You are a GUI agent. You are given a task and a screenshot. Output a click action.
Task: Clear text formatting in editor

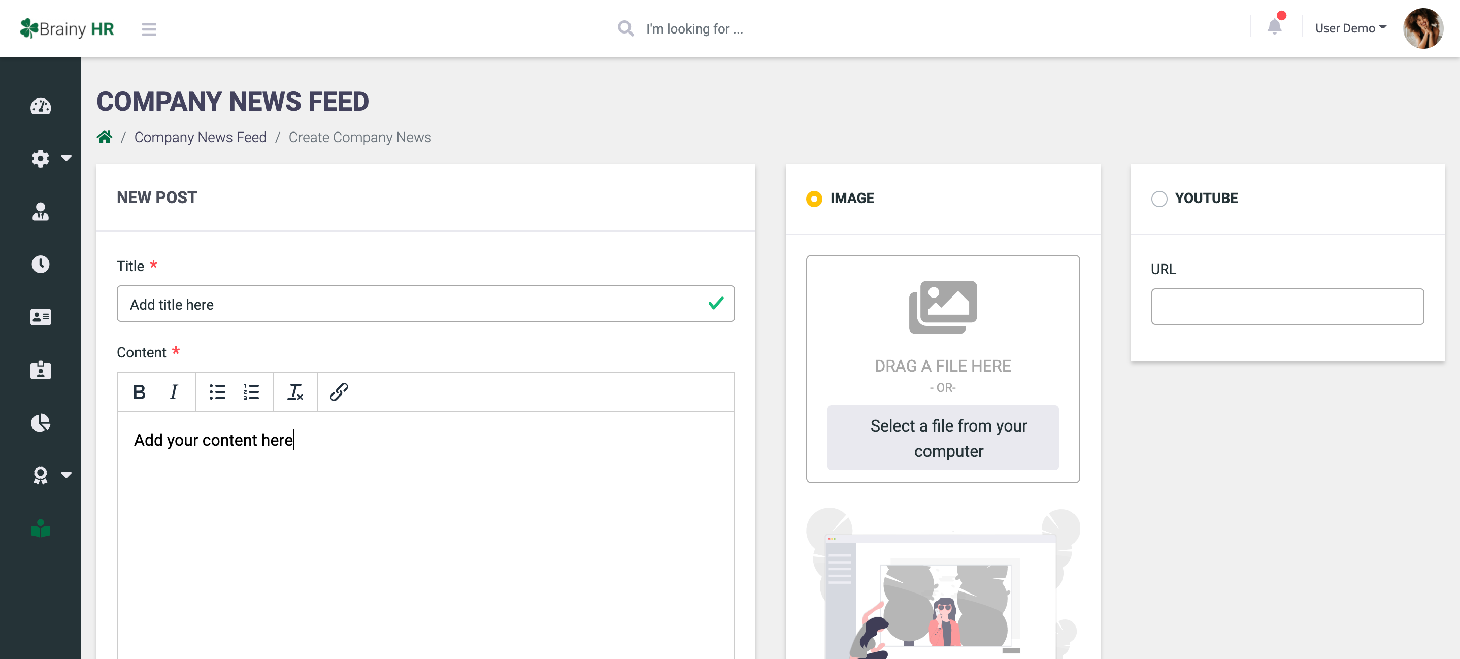(295, 391)
